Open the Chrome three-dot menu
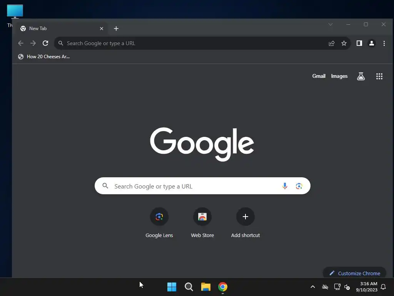 coord(384,43)
